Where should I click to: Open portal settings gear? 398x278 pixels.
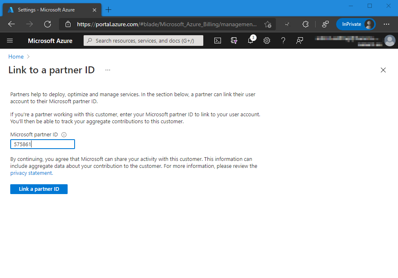pyautogui.click(x=267, y=41)
